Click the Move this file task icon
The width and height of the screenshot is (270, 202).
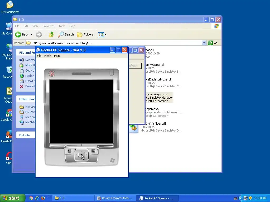tap(22, 65)
